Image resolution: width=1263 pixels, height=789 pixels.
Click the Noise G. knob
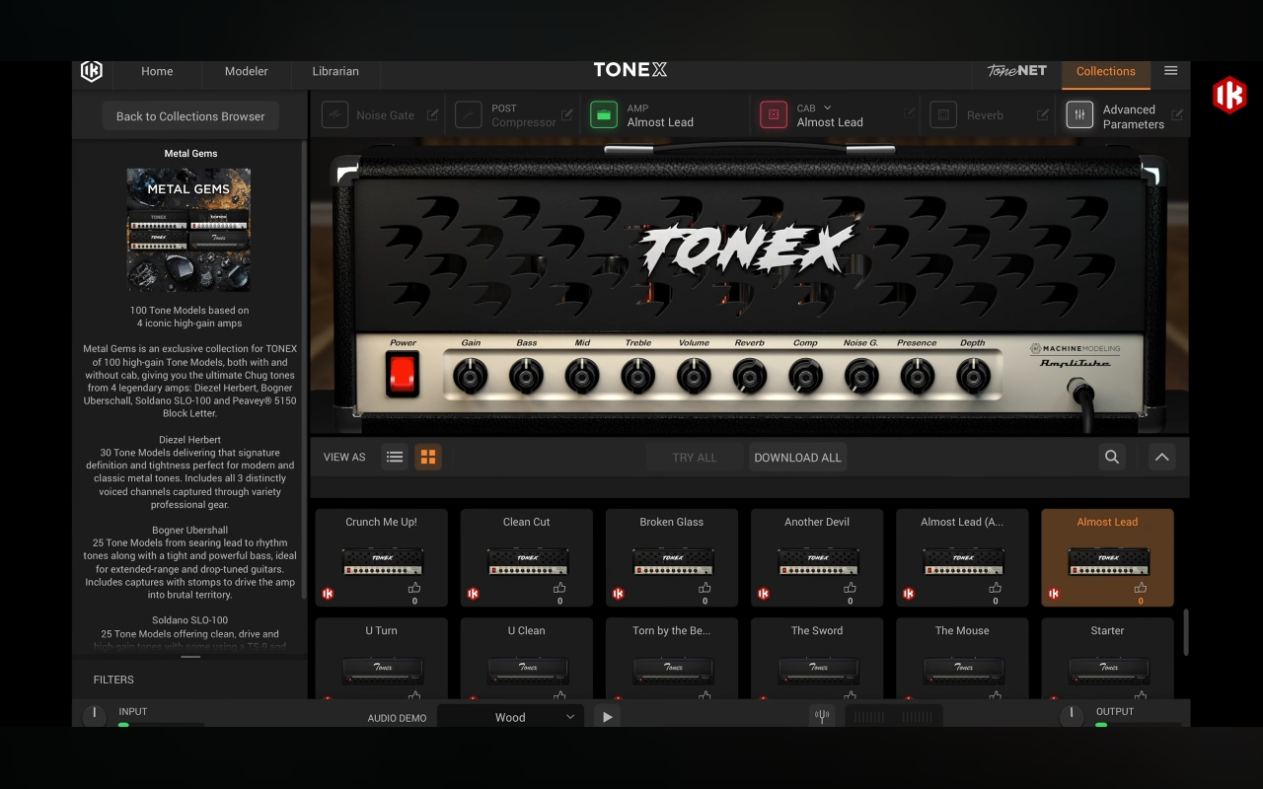tap(861, 375)
